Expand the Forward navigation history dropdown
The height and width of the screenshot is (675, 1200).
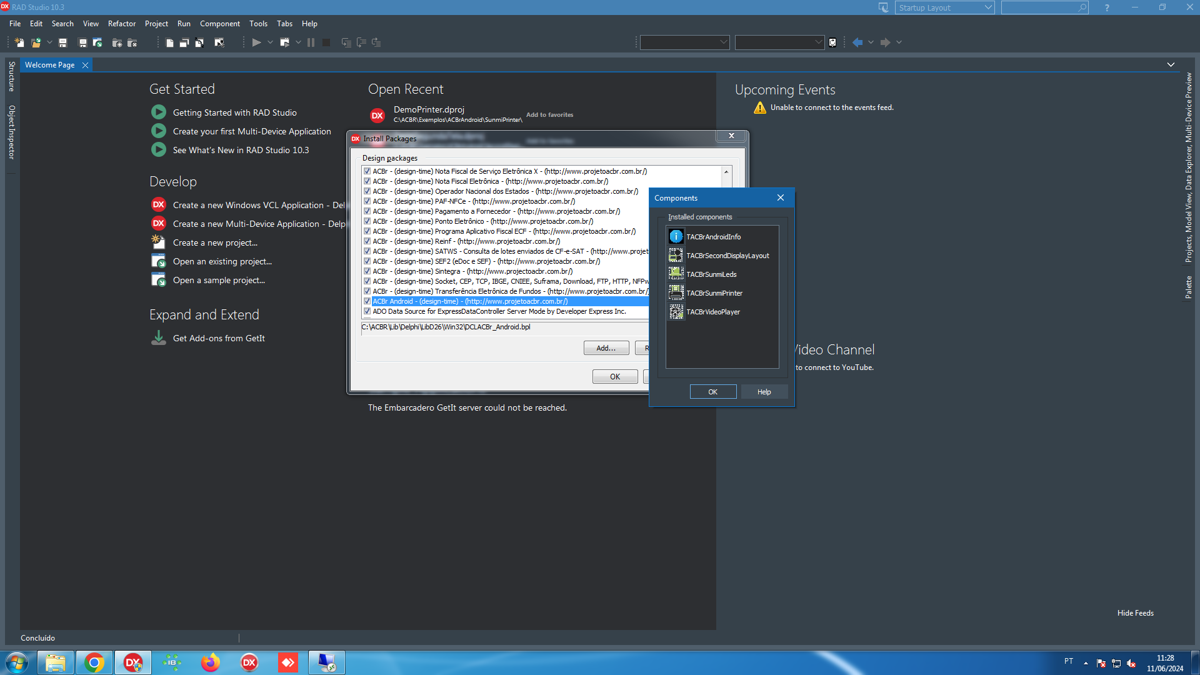click(x=899, y=42)
